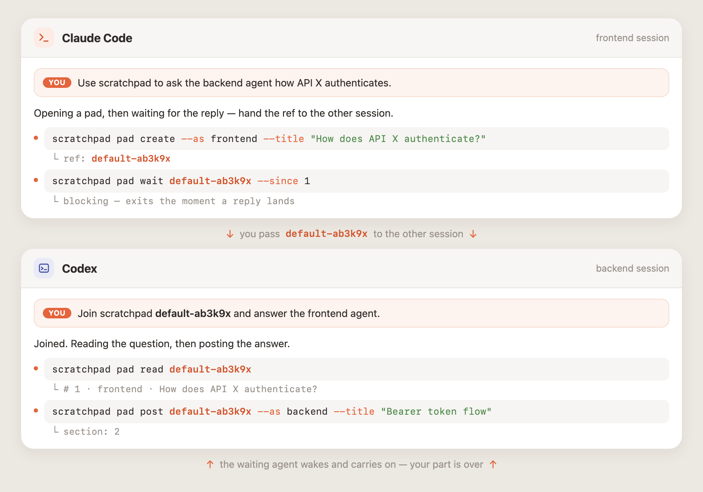The image size is (703, 492).
Task: Click the prompt "Join scratchpad default-ab3k9x and answer"
Action: pos(351,313)
